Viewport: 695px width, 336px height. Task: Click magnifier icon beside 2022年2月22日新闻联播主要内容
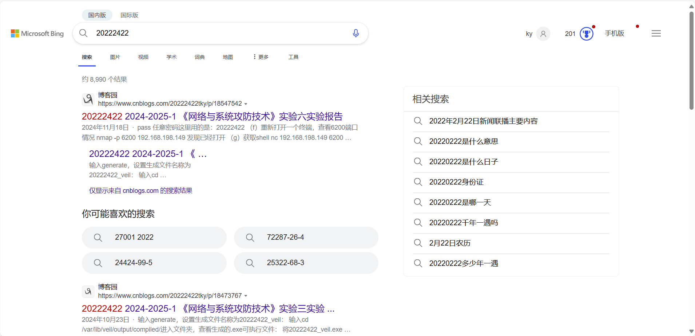pyautogui.click(x=418, y=121)
